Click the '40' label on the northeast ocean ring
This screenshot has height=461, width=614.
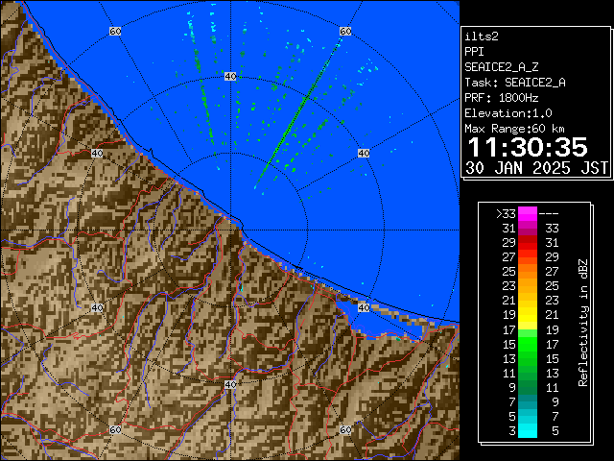[x=364, y=153]
